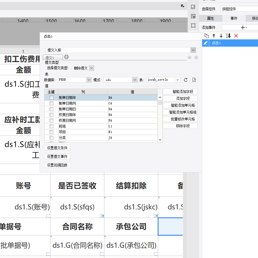258x258 pixels.
Task: Click the 智能添加单元格组 button
Action: (180, 112)
